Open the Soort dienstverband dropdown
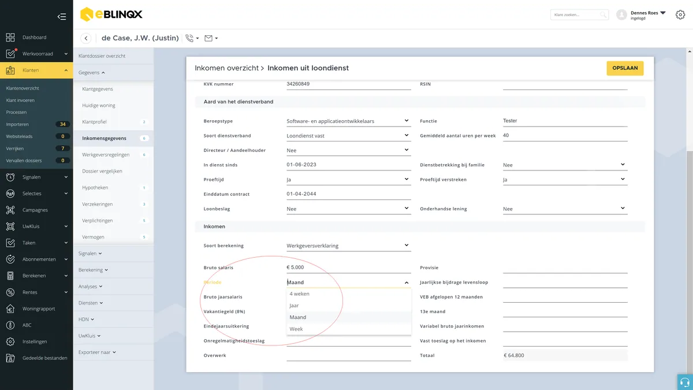The image size is (693, 390). 348,136
